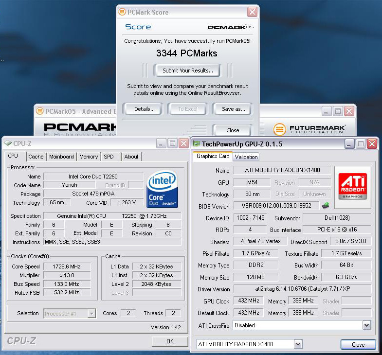
Task: Click the Memory Type value DDR2
Action: [x=255, y=265]
